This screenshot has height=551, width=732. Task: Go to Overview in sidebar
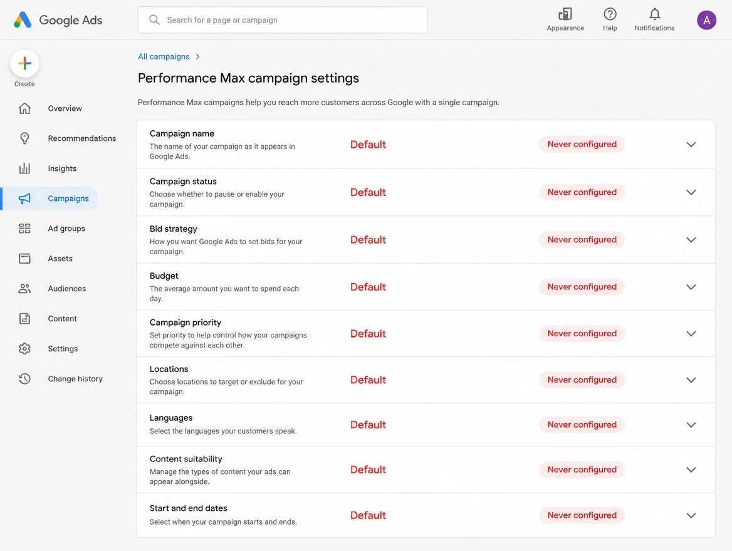tap(65, 108)
